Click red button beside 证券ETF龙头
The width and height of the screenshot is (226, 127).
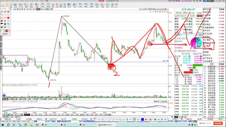coord(200,16)
